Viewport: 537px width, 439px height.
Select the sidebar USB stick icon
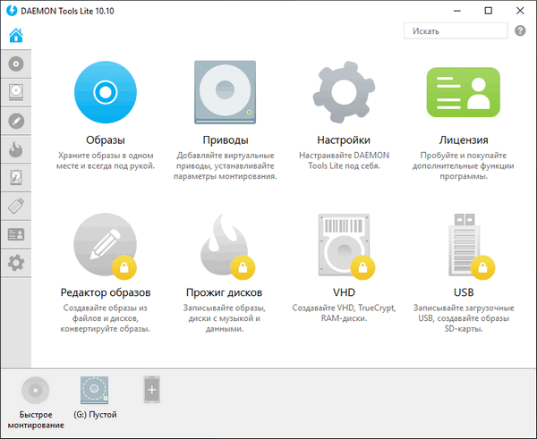tap(15, 206)
